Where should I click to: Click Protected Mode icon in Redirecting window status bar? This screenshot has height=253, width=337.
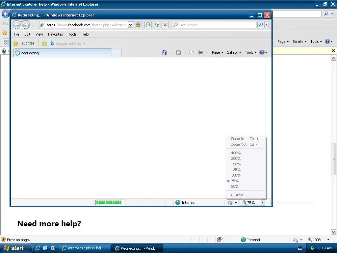click(230, 203)
